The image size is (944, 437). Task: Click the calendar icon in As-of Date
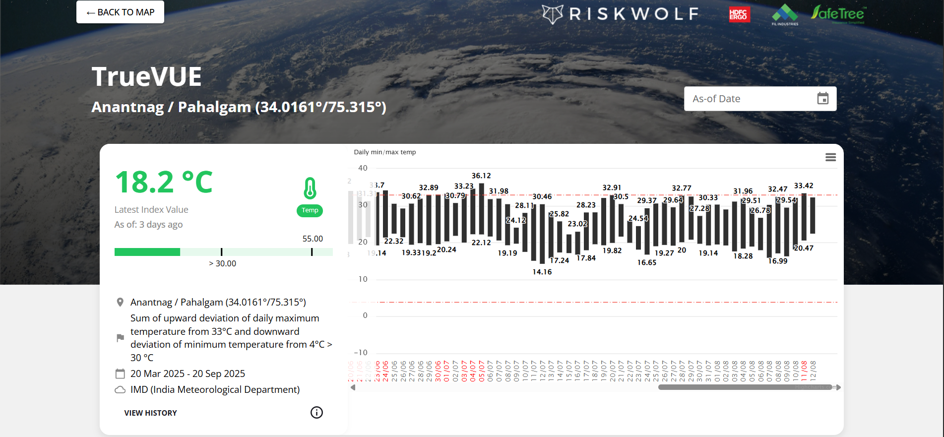822,99
